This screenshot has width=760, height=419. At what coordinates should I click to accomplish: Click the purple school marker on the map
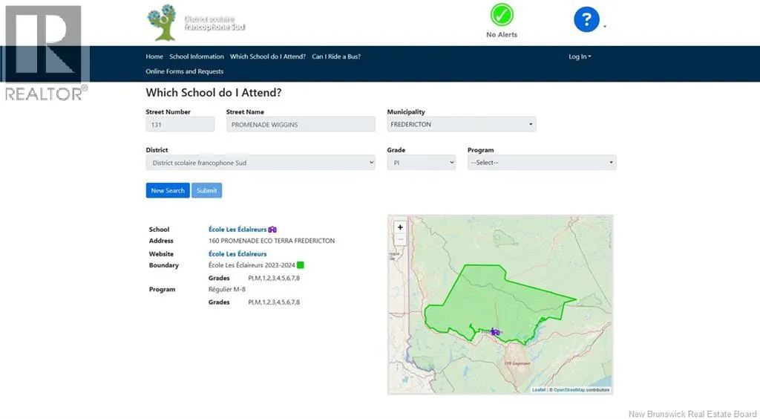click(x=495, y=332)
